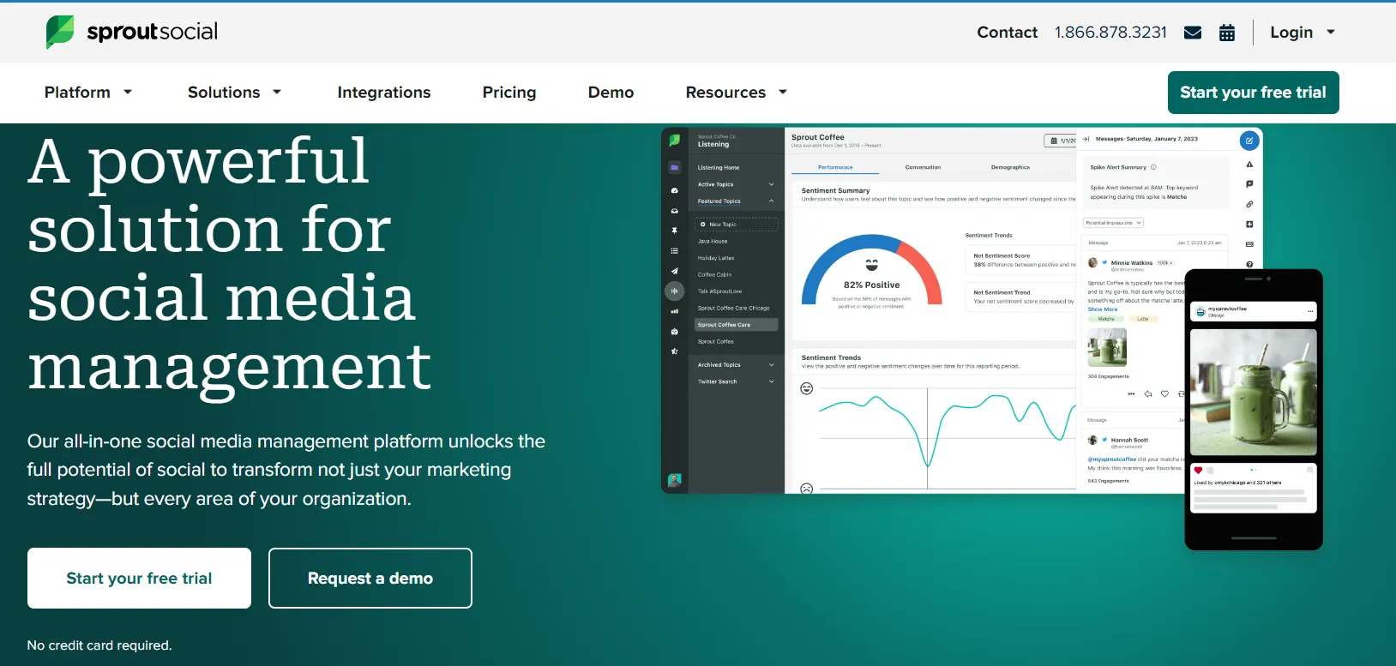Click the New Topic button in sidebar
This screenshot has width=1396, height=666.
pos(737,225)
